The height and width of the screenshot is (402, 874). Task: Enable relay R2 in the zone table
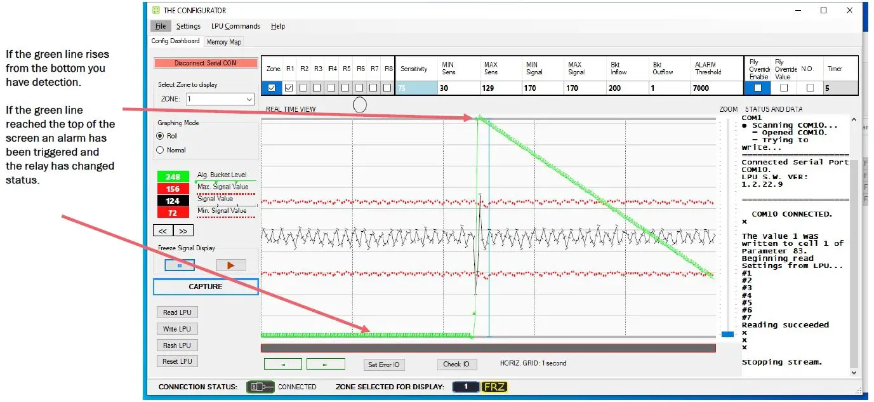pyautogui.click(x=304, y=88)
